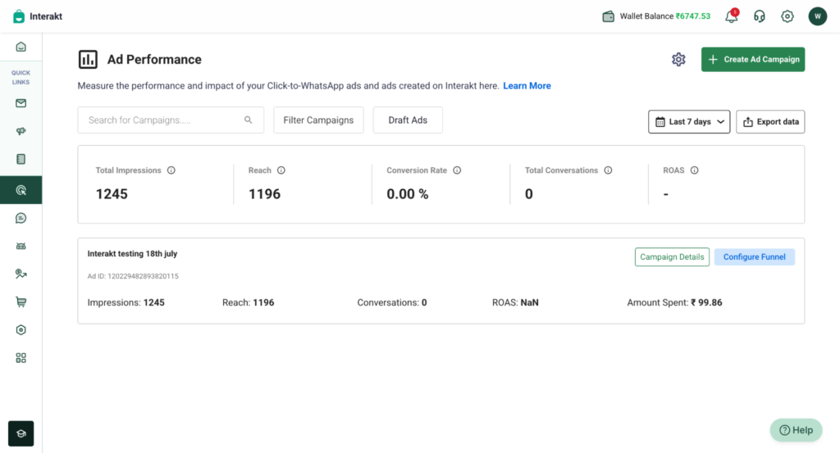Open the inbox envelope sidebar icon

(x=21, y=103)
